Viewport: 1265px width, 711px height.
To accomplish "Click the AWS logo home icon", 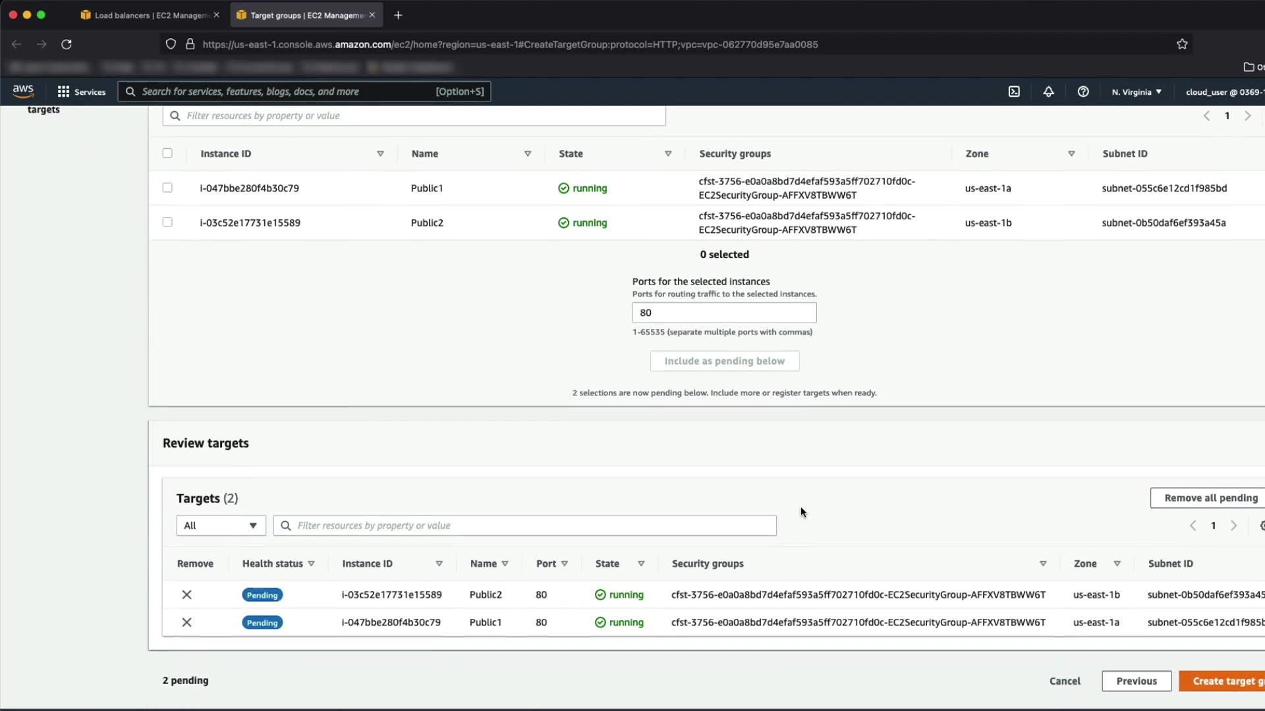I will point(23,91).
